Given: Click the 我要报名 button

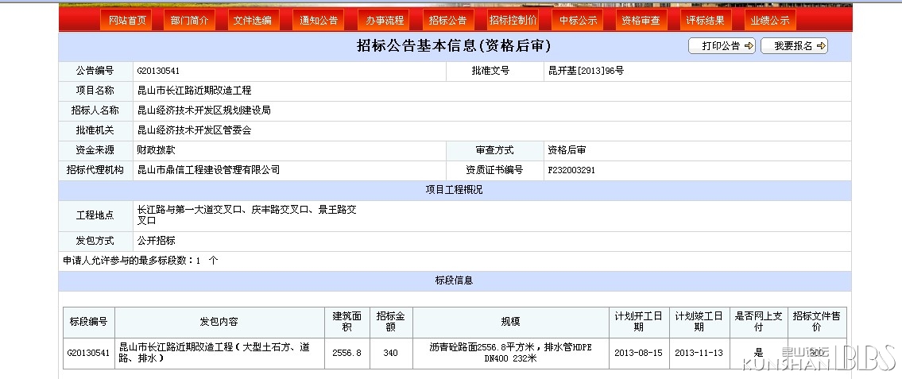Looking at the screenshot, I should 795,46.
